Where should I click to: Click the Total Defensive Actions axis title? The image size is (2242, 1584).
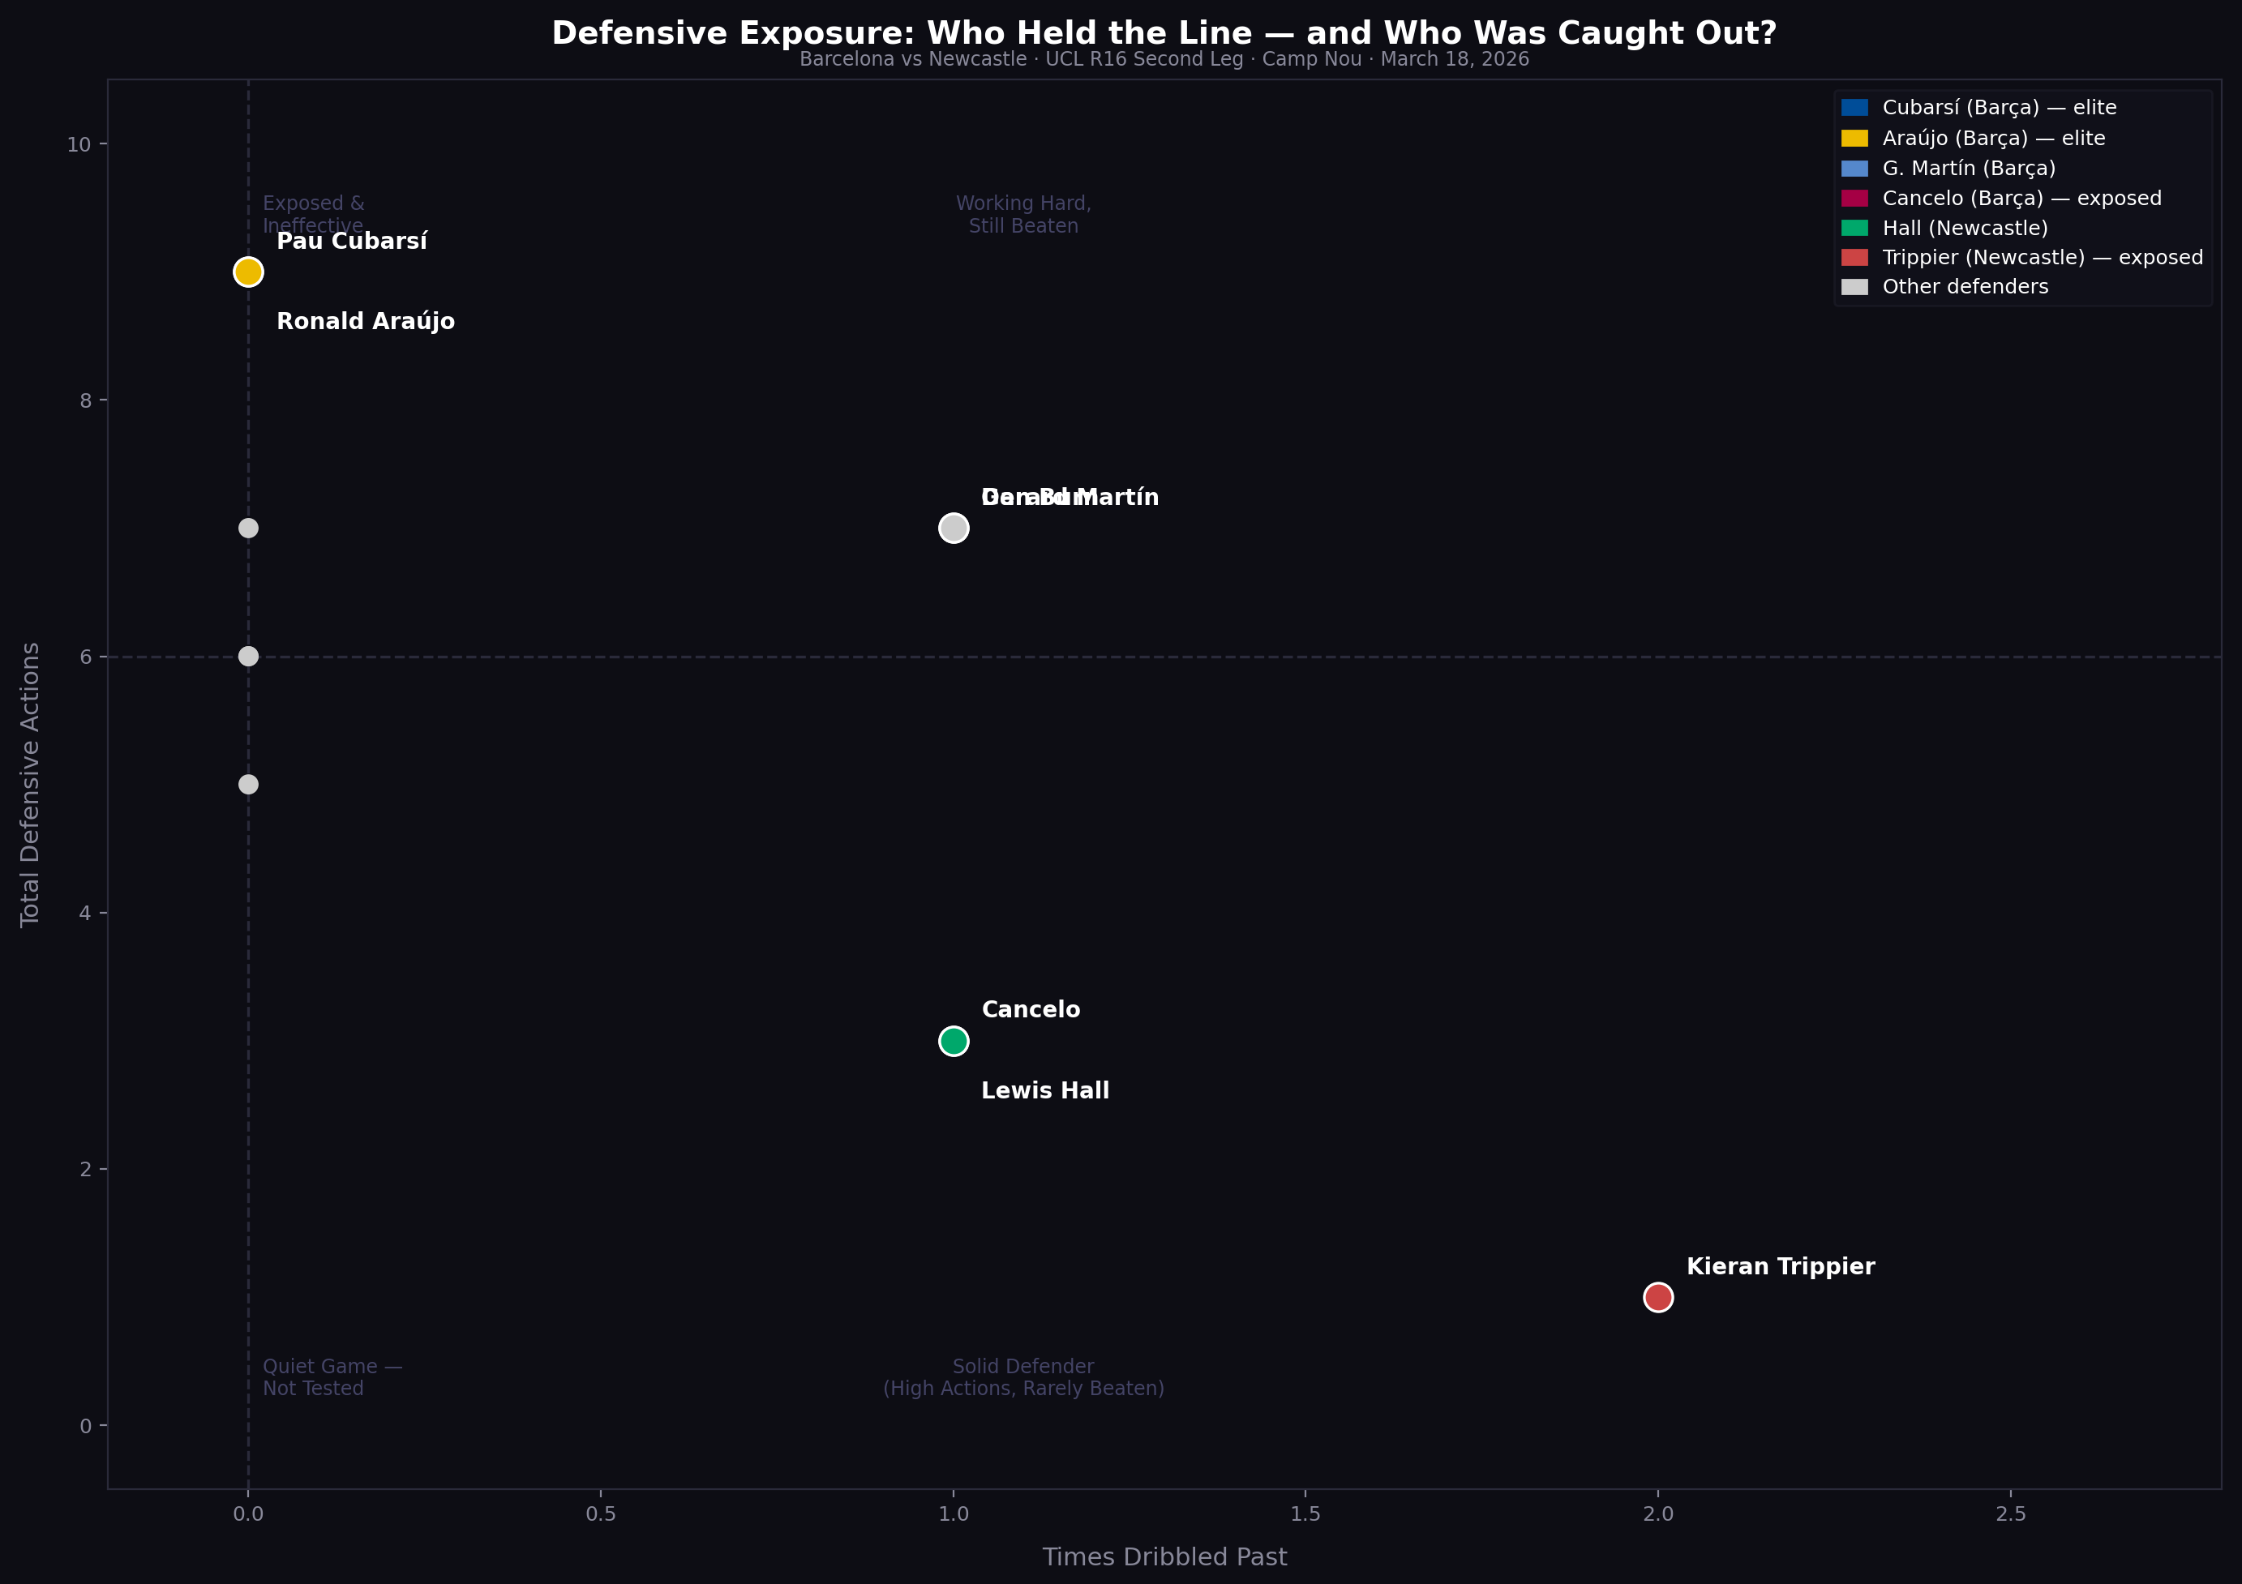[x=30, y=784]
